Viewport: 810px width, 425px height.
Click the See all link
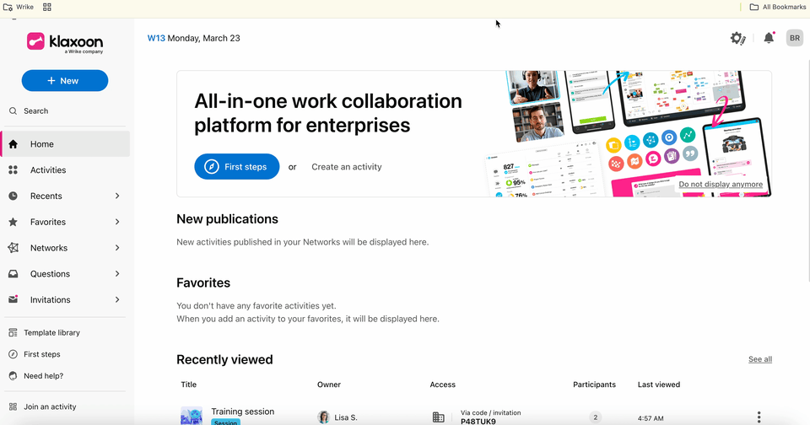pos(760,359)
